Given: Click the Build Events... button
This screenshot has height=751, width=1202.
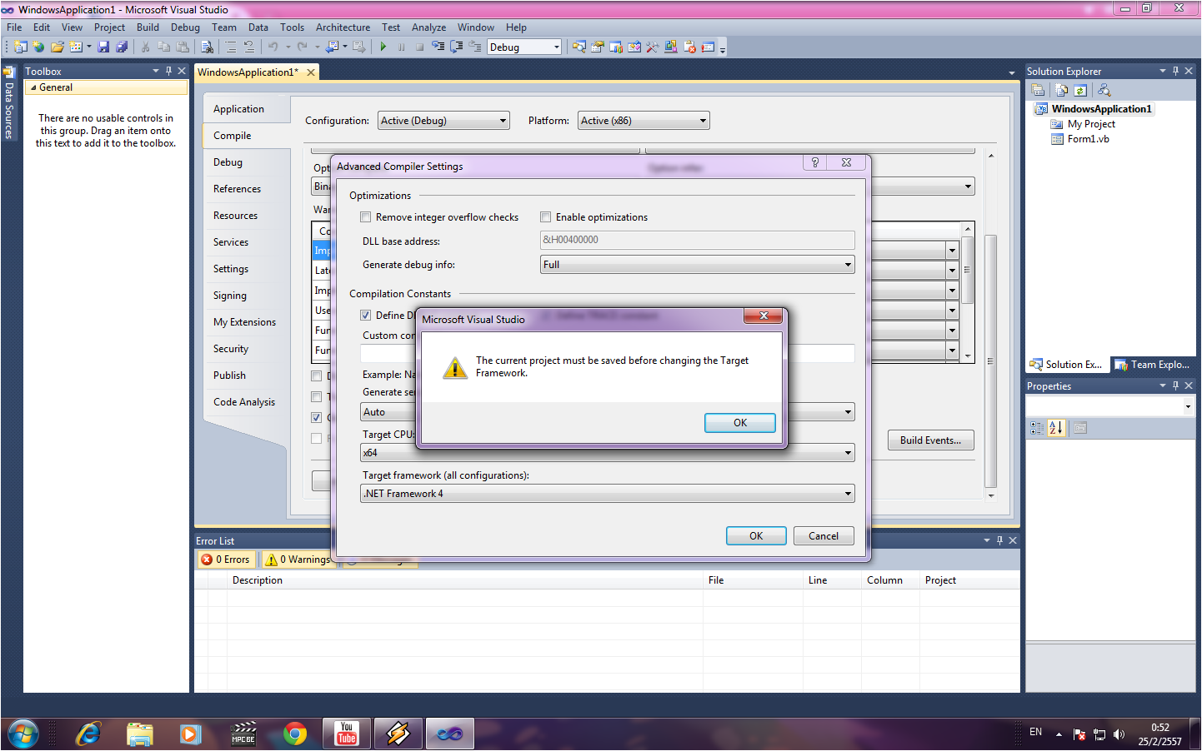Looking at the screenshot, I should click(x=930, y=440).
